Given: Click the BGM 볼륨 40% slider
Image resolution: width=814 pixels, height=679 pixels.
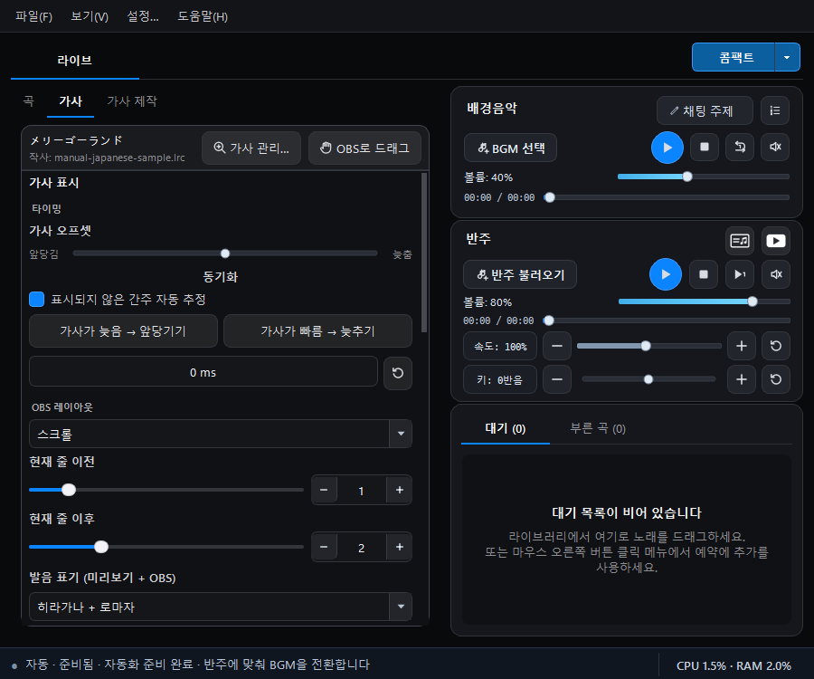Looking at the screenshot, I should 704,177.
